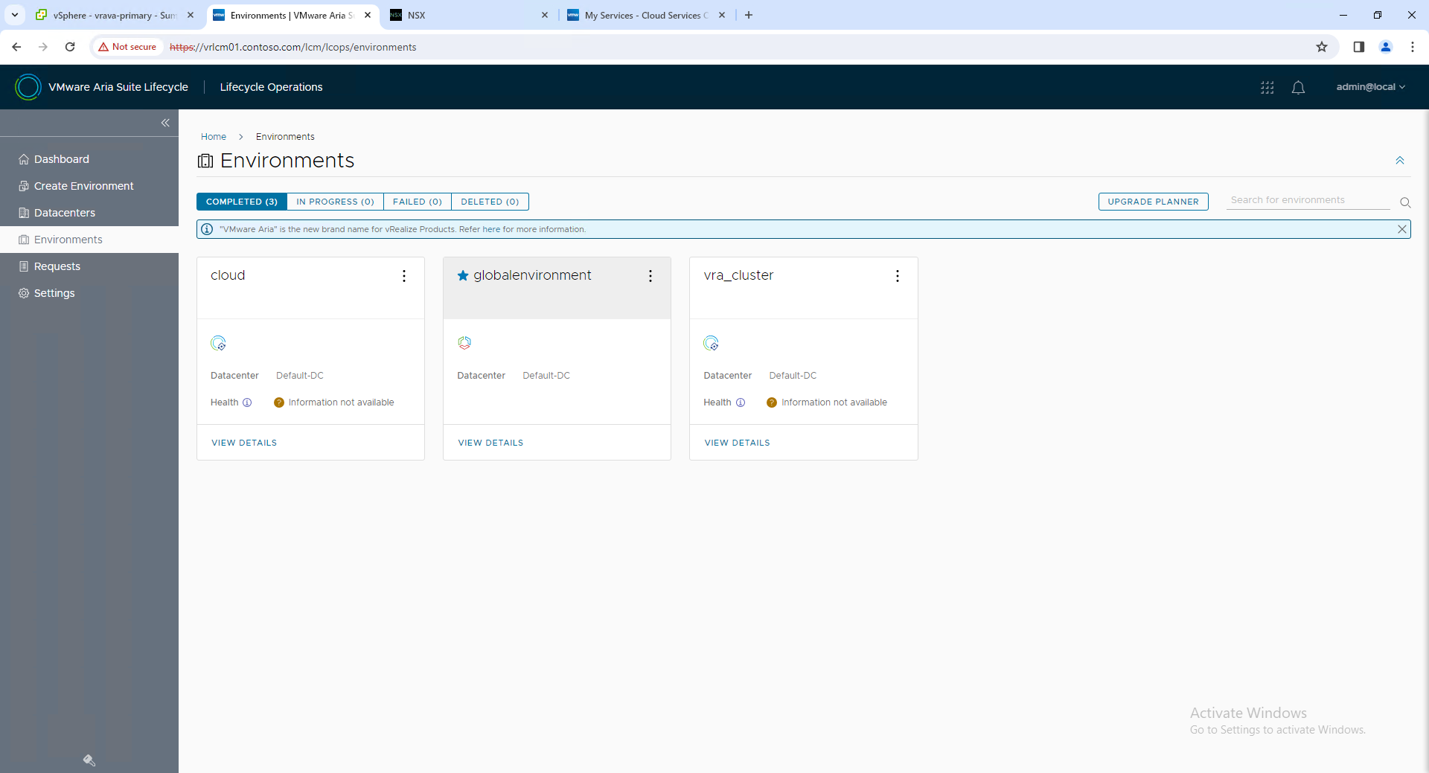Screen dimensions: 1429x773
Task: Open the browser profile icon
Action: (x=1386, y=47)
